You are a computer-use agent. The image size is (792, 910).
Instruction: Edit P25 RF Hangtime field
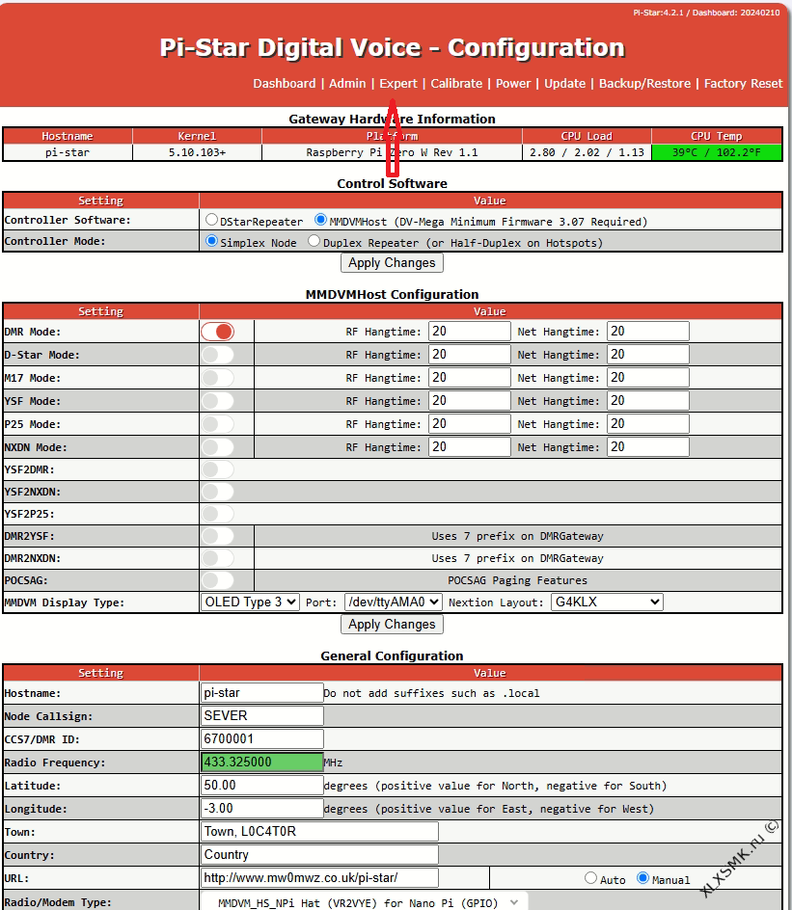pos(469,424)
